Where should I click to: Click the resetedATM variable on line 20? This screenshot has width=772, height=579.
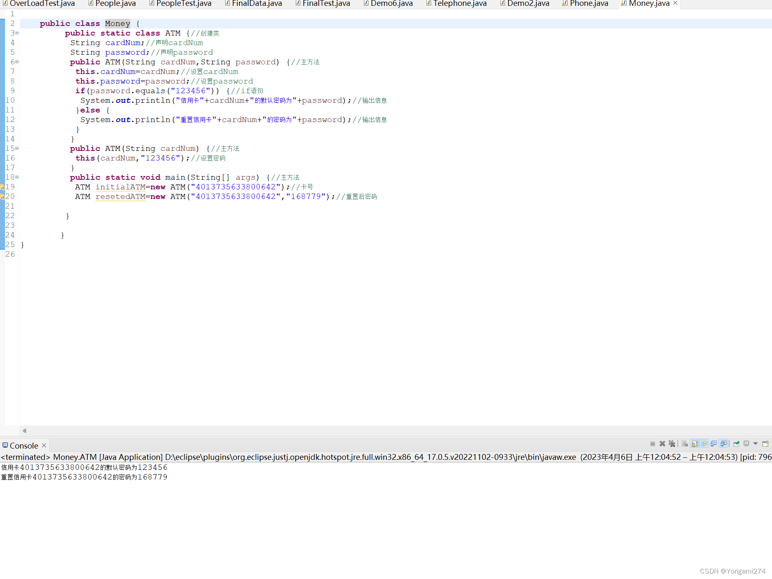tap(120, 196)
